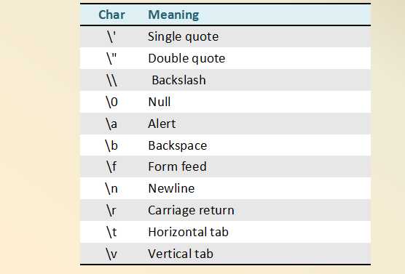
Task: Select the Vertical tab text
Action: [x=181, y=254]
